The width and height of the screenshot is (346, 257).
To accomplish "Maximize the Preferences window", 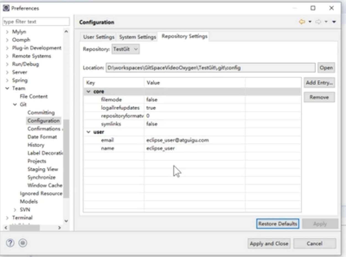I will pos(313,8).
